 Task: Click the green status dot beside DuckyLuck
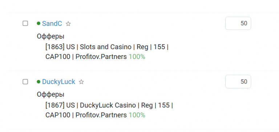pos(39,81)
